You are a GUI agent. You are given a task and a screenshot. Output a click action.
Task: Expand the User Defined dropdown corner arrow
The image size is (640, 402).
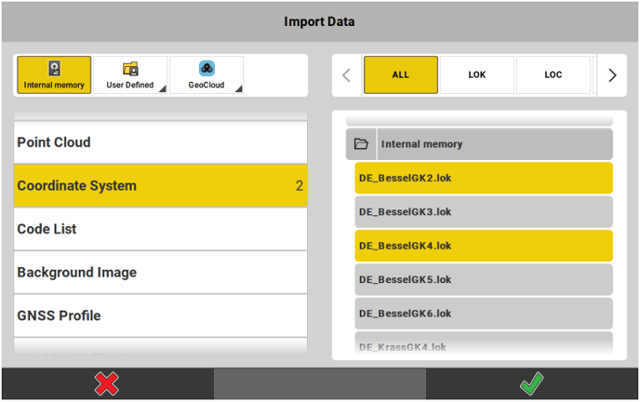(x=162, y=89)
